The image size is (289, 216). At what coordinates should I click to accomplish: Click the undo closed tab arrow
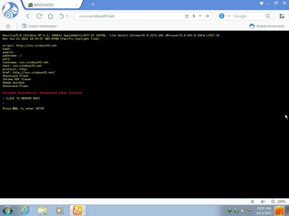point(62,16)
